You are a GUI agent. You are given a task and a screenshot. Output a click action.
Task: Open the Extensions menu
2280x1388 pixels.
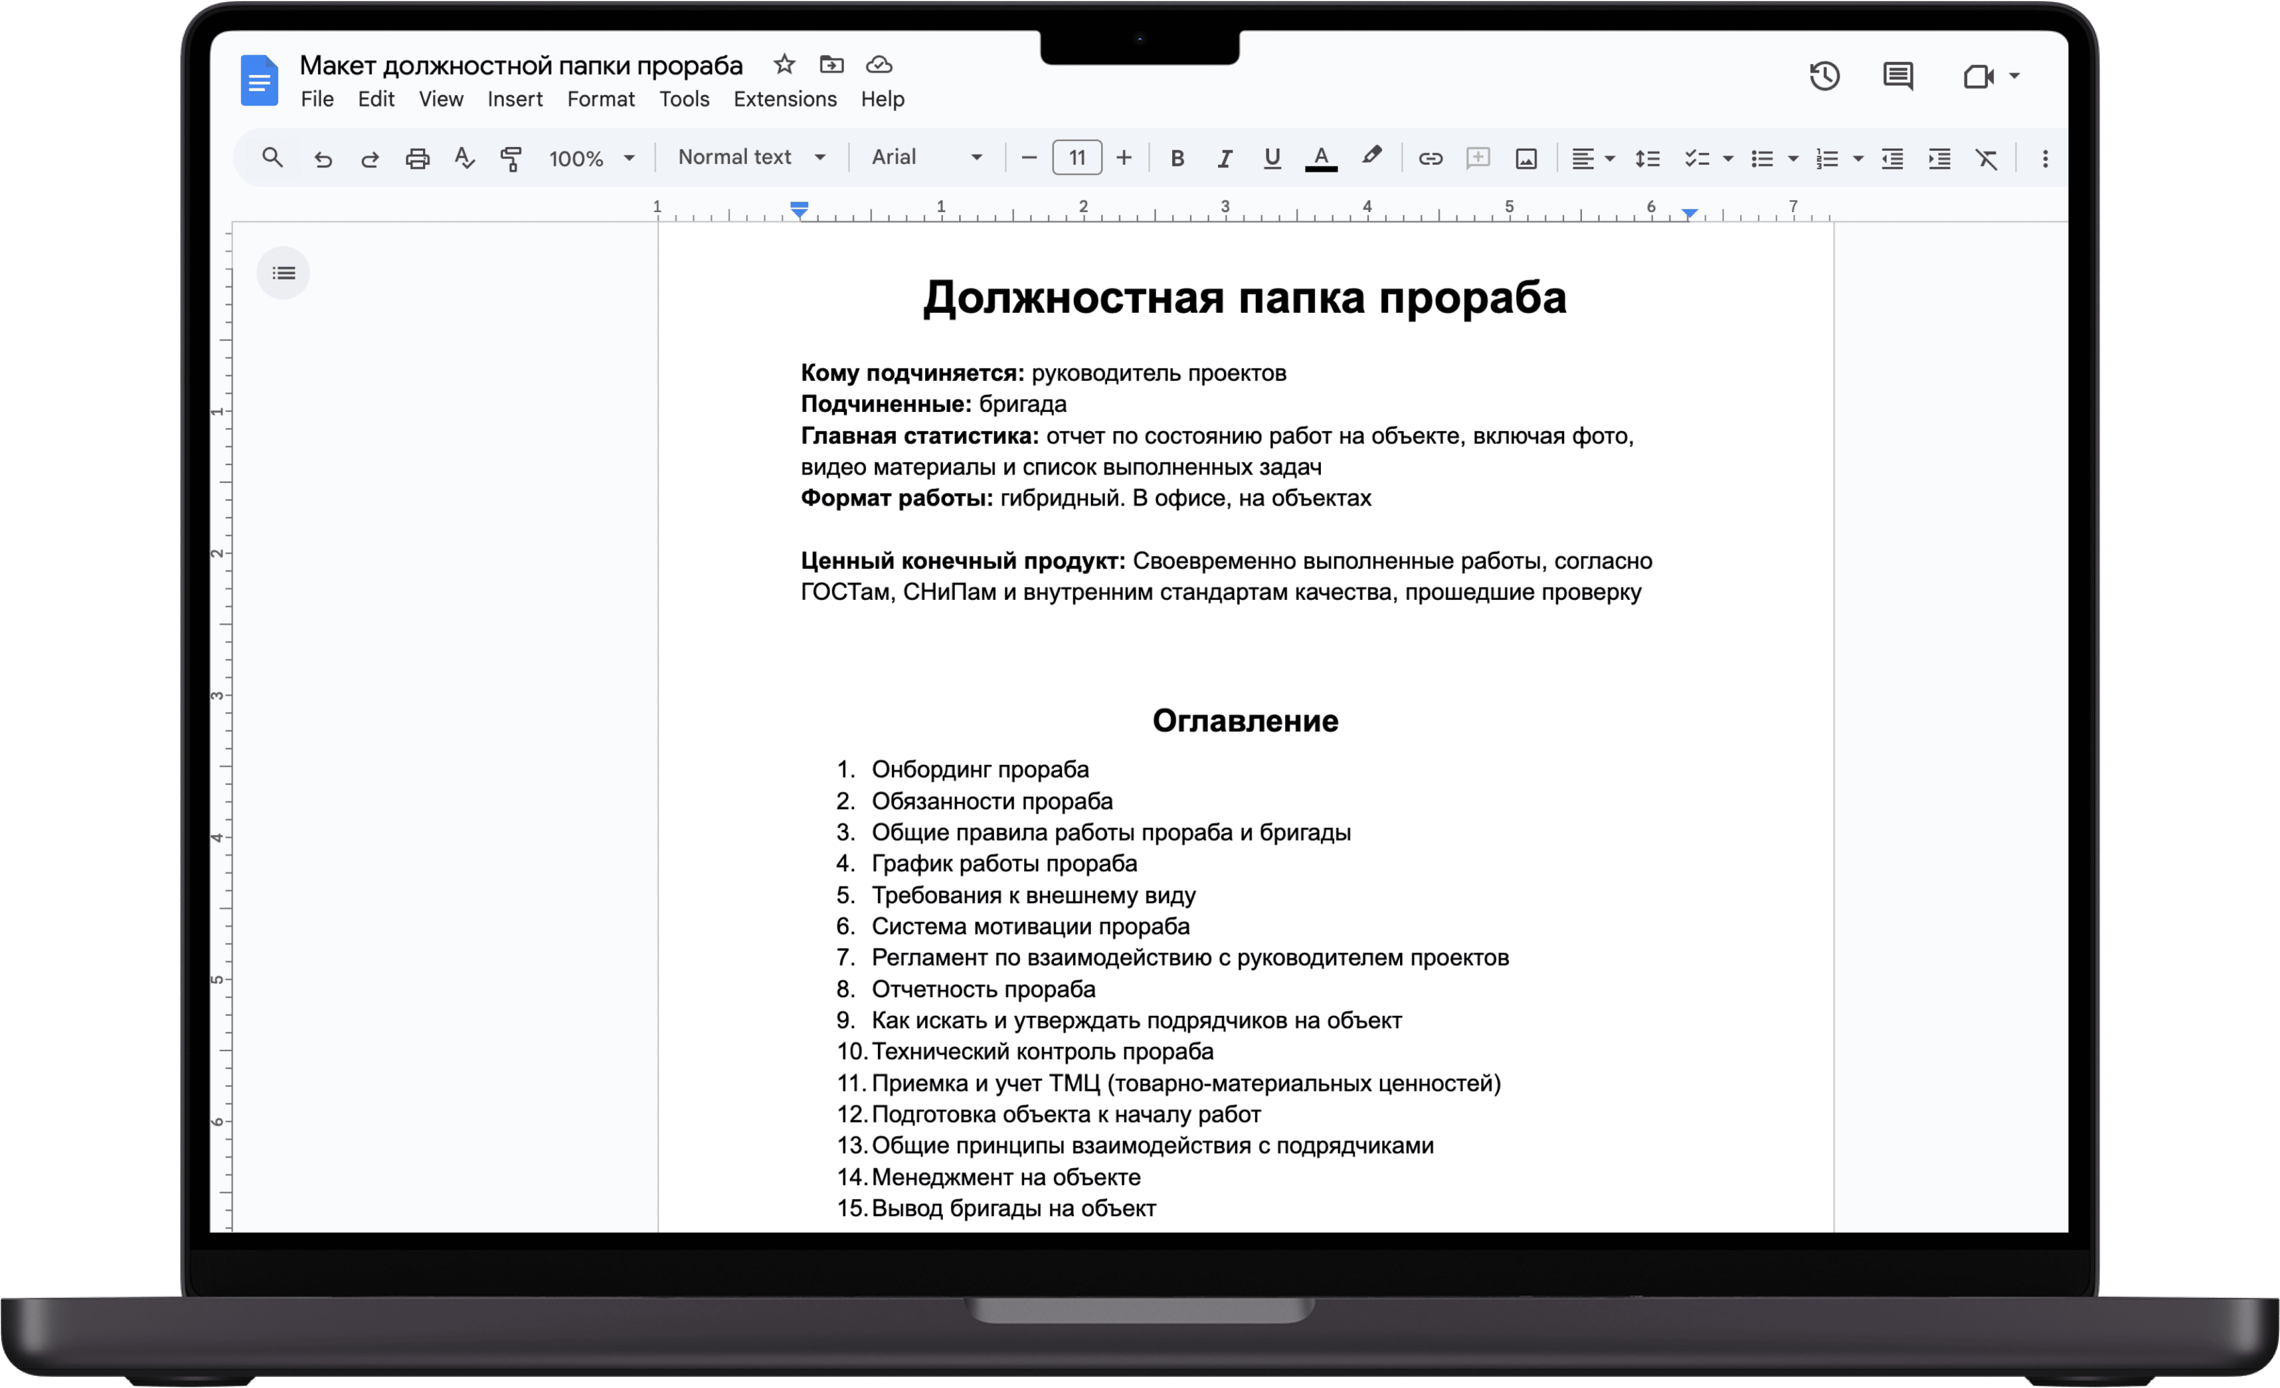785,99
